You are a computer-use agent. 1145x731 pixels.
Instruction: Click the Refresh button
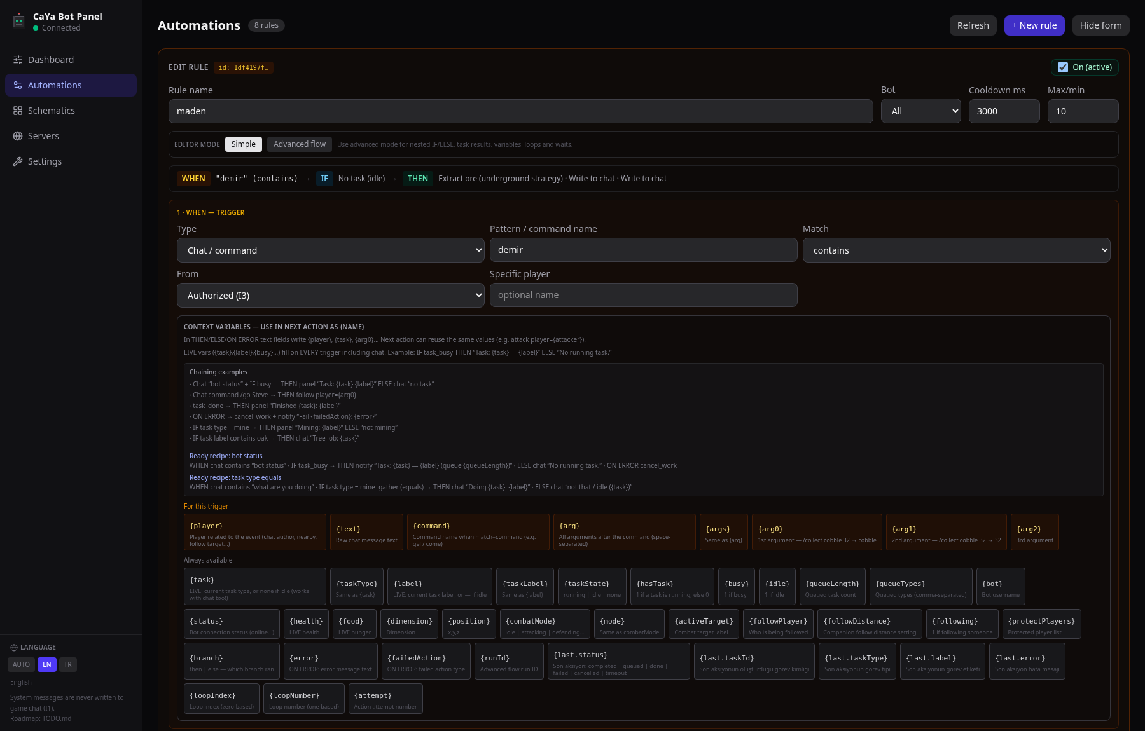[x=973, y=25]
